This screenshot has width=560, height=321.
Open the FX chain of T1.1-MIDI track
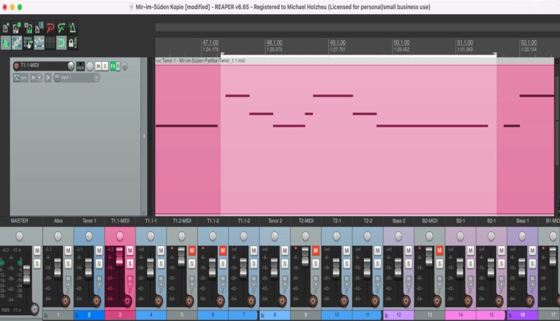tap(113, 66)
